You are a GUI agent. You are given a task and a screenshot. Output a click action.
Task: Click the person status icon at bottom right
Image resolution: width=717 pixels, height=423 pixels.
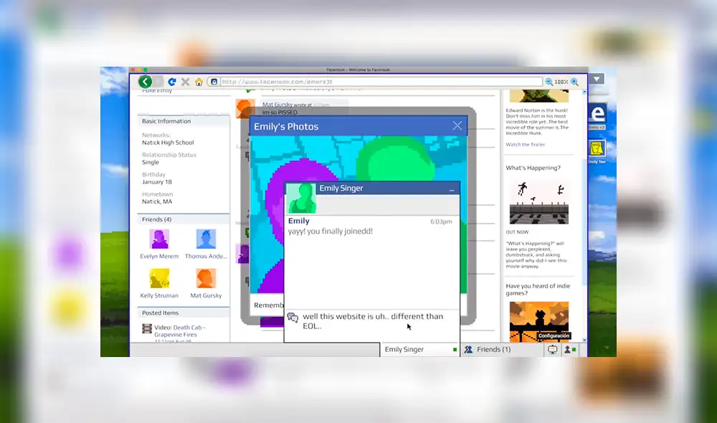tap(568, 349)
